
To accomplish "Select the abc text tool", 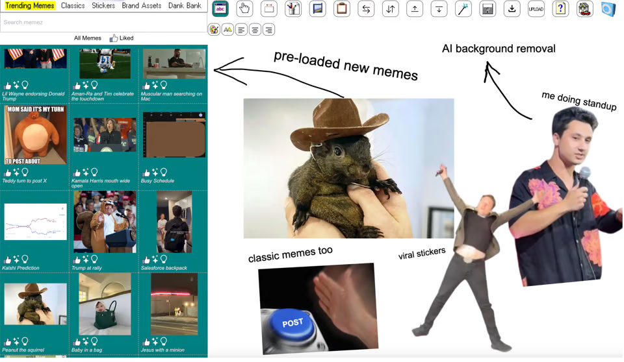I will (220, 9).
